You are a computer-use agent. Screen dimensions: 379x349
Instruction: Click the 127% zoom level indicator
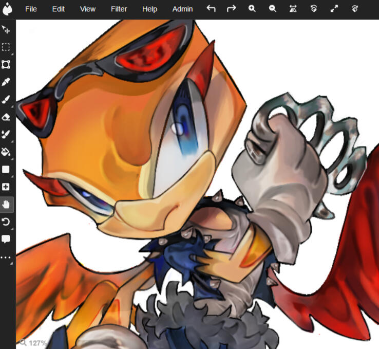(34, 343)
